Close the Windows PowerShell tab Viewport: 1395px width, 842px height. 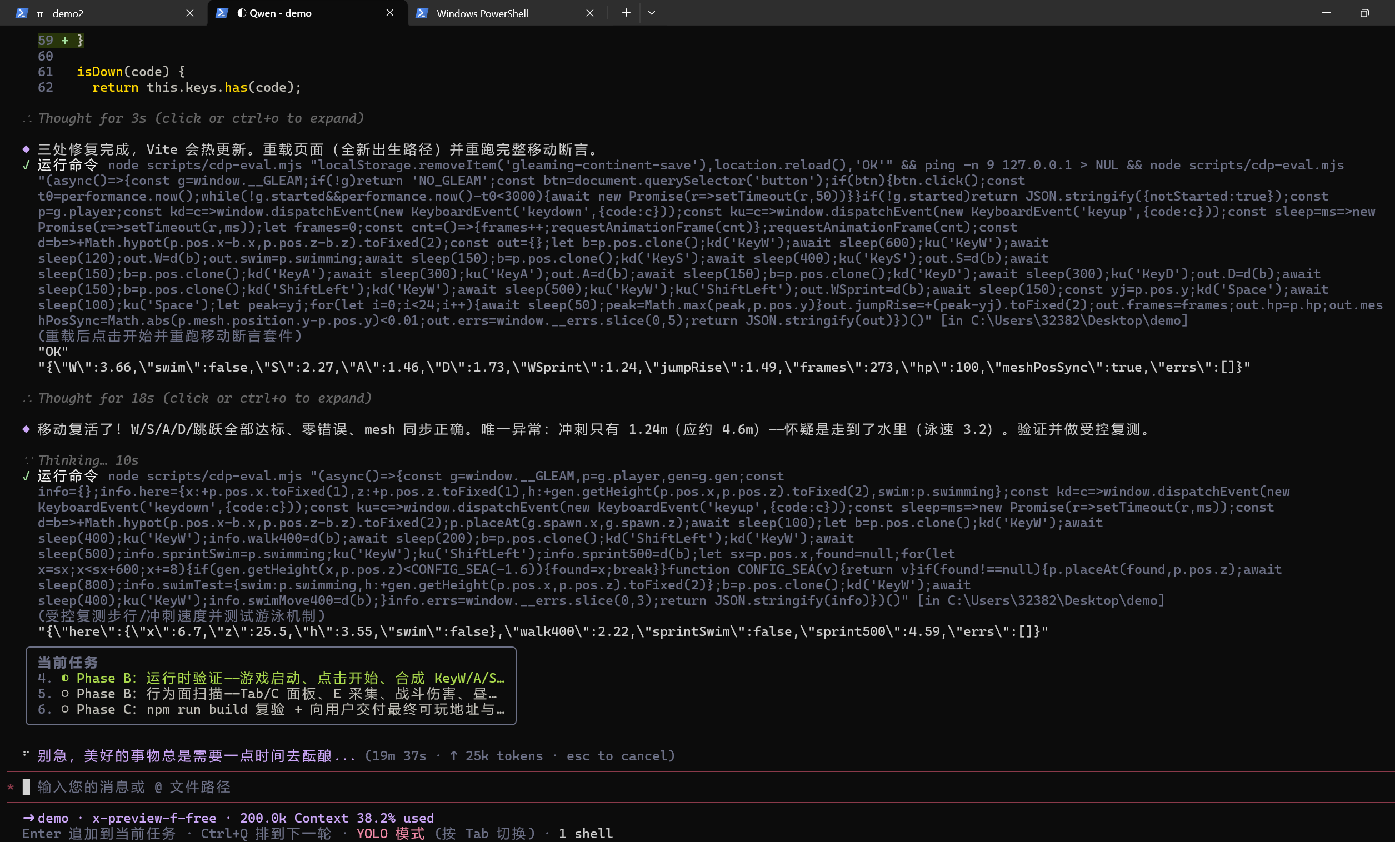point(590,13)
